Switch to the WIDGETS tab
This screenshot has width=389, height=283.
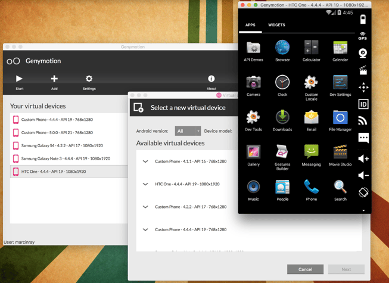(x=276, y=25)
